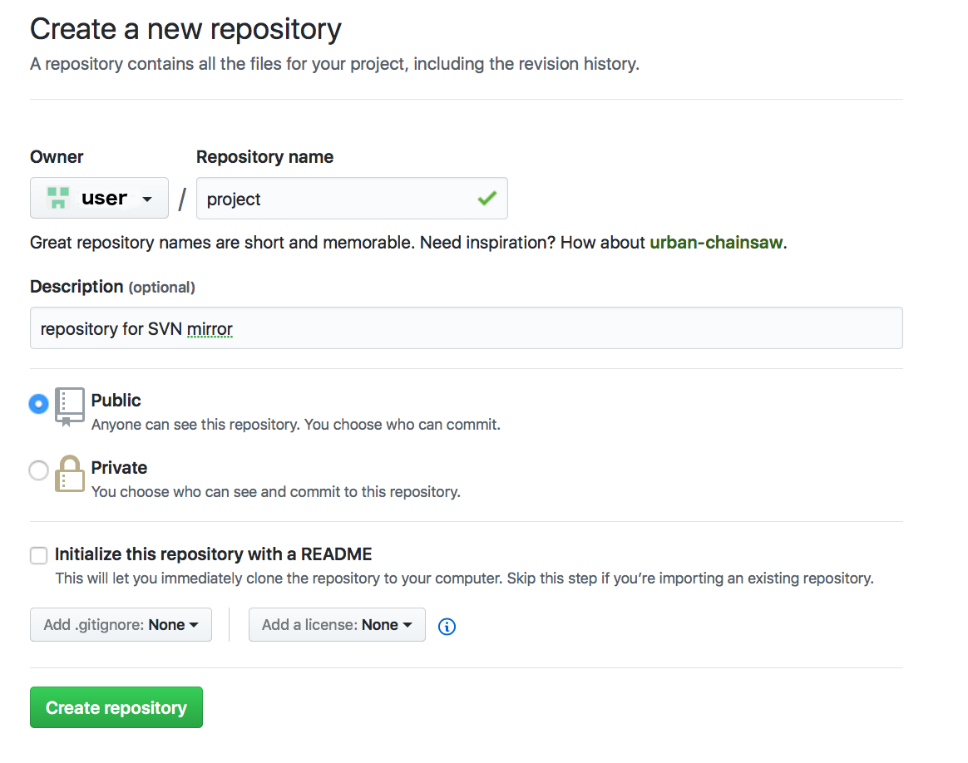The height and width of the screenshot is (763, 968).
Task: Click the bold "Private" label text
Action: pos(119,467)
